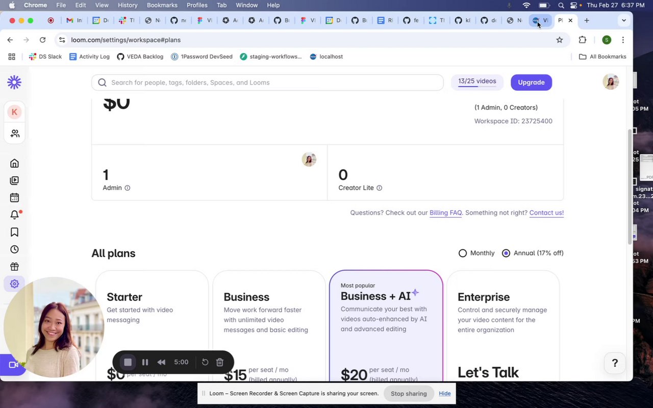The height and width of the screenshot is (408, 653).
Task: Open the Loom logo home icon
Action: pyautogui.click(x=14, y=82)
